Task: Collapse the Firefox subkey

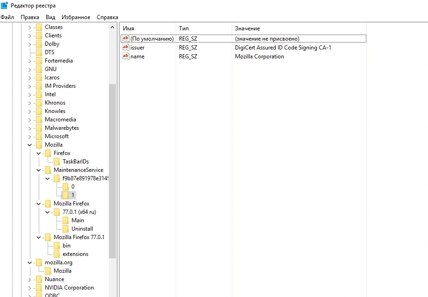Action: click(x=38, y=154)
